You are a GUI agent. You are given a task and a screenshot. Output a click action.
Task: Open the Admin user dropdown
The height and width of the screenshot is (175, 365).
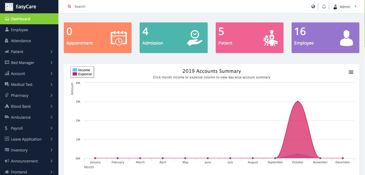click(345, 7)
